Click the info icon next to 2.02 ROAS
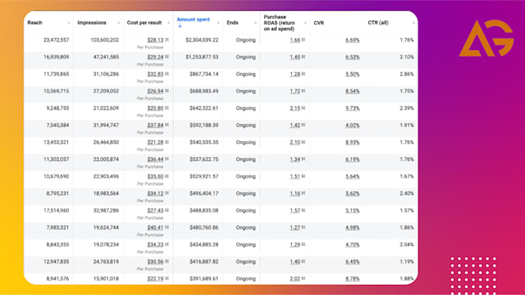Screen dimensions: 525x295 303,278
